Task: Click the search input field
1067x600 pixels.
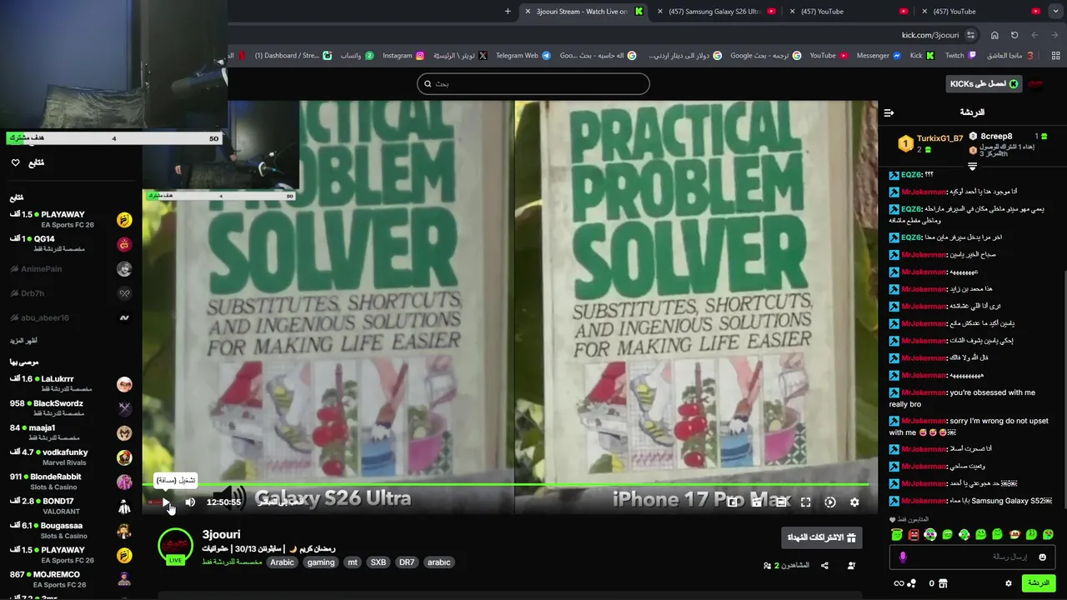Action: (533, 83)
